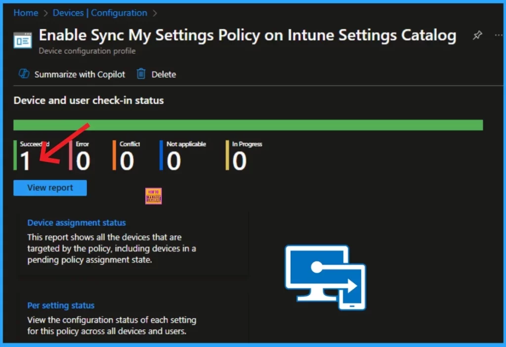506x347 pixels.
Task: Click the green check-in status bar
Action: (x=248, y=125)
